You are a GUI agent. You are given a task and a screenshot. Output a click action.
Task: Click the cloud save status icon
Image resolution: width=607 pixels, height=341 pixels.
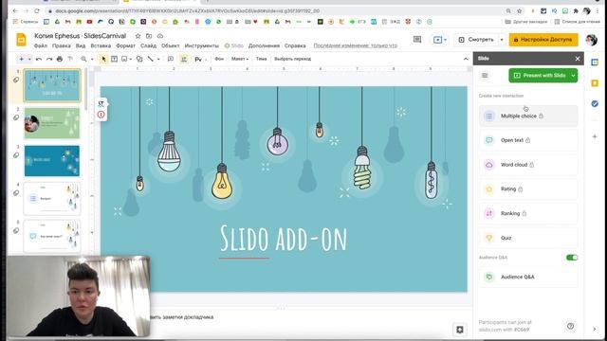(x=160, y=36)
